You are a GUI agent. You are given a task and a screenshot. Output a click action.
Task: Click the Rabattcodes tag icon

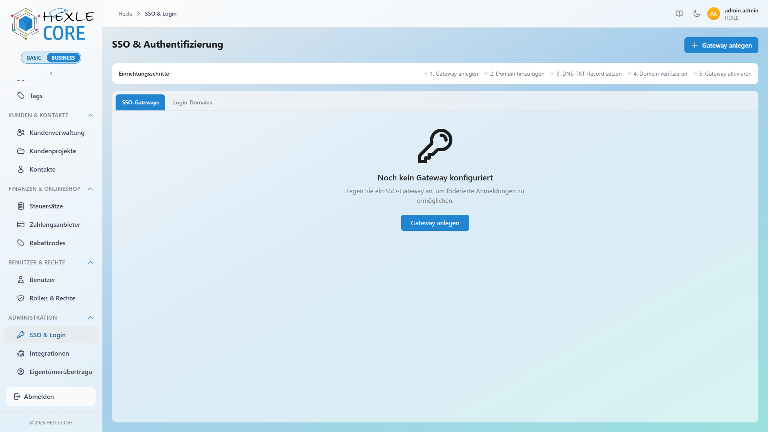21,243
